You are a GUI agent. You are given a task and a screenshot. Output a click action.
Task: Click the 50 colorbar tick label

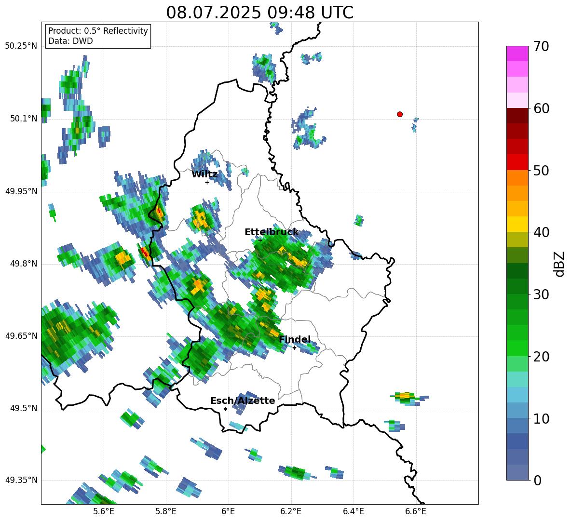click(541, 171)
